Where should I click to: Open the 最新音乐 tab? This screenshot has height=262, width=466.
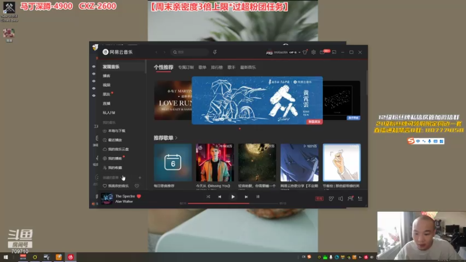tap(248, 68)
